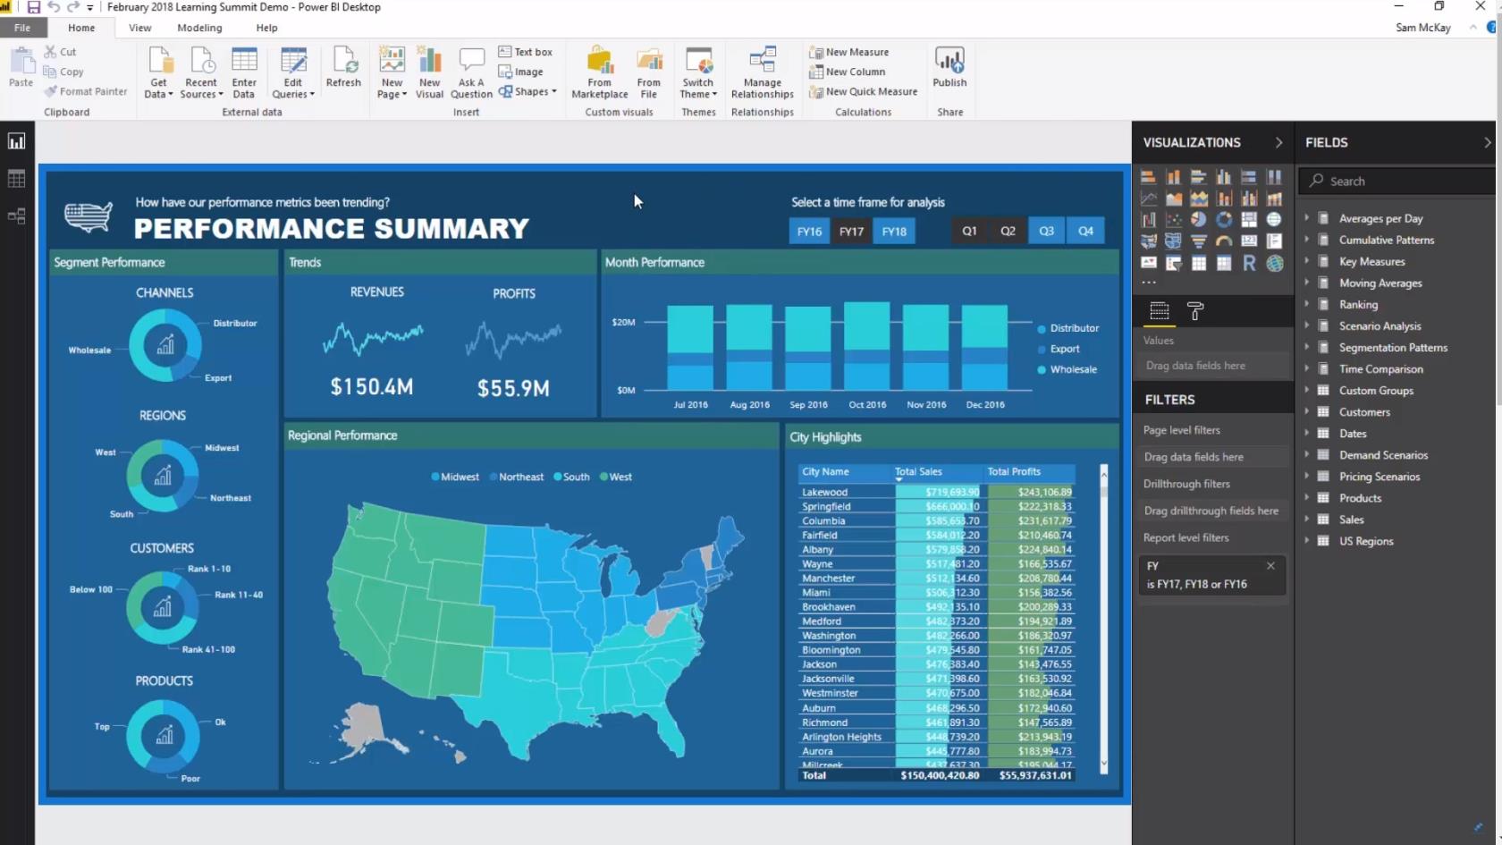Select the Scatter chart visual
This screenshot has height=845, width=1502.
1174,219
